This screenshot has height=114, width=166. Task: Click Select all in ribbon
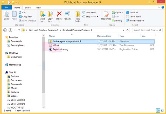[132, 12]
